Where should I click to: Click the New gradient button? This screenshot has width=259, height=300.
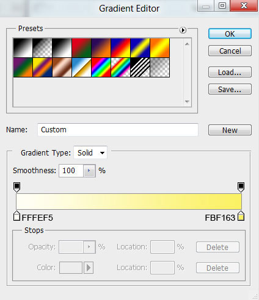(230, 130)
